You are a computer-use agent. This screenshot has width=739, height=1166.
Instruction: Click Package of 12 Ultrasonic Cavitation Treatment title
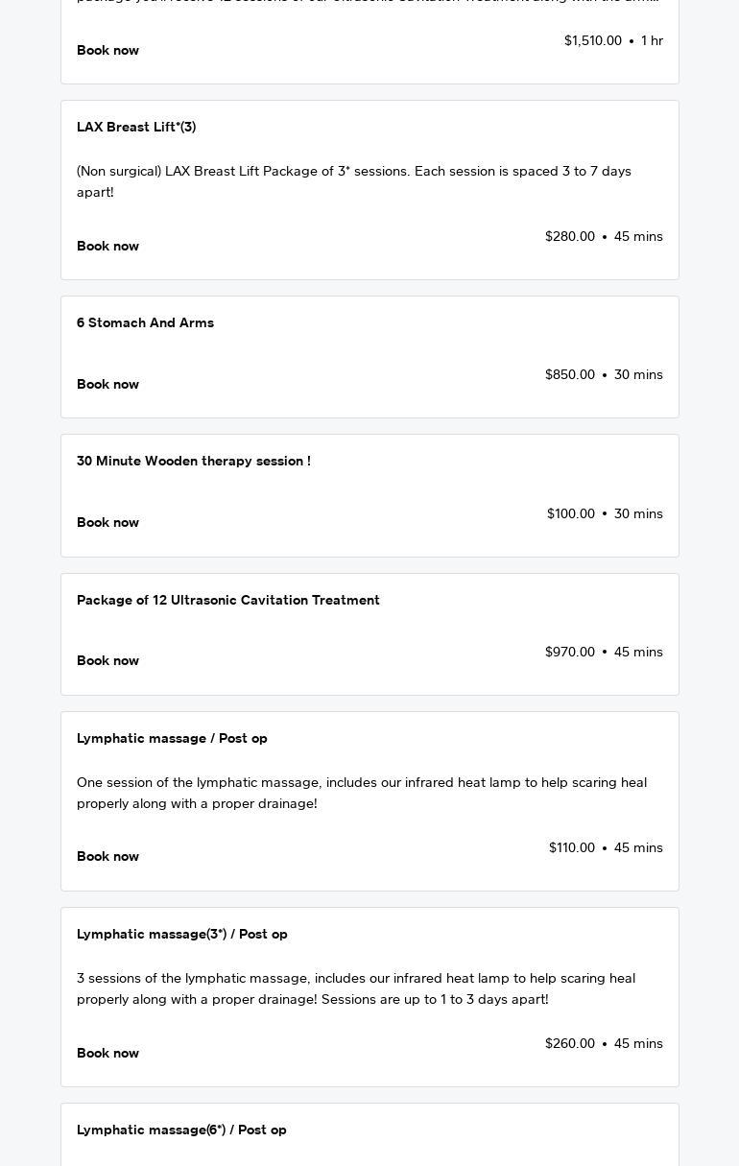tap(227, 600)
